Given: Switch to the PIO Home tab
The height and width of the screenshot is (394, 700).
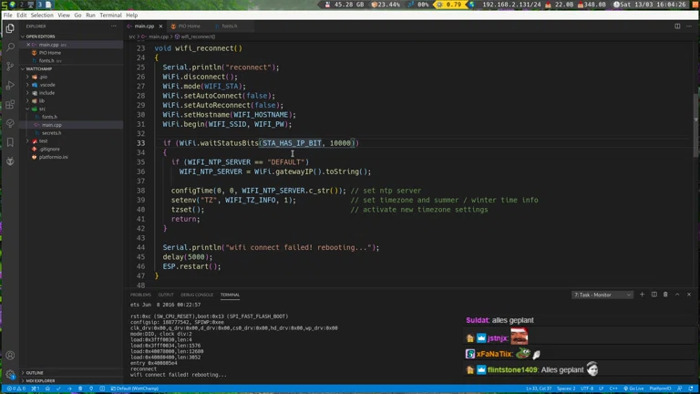Looking at the screenshot, I should (x=189, y=26).
